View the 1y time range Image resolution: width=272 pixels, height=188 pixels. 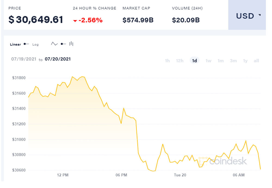245,61
